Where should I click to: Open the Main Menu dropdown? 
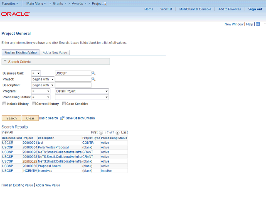tap(36, 4)
